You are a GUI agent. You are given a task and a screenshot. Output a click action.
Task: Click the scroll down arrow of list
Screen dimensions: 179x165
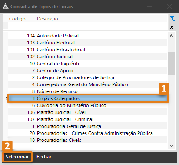tap(172, 146)
